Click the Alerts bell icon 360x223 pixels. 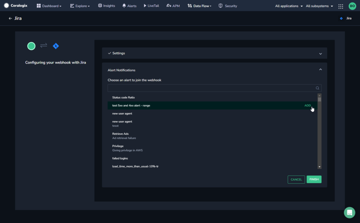(124, 6)
